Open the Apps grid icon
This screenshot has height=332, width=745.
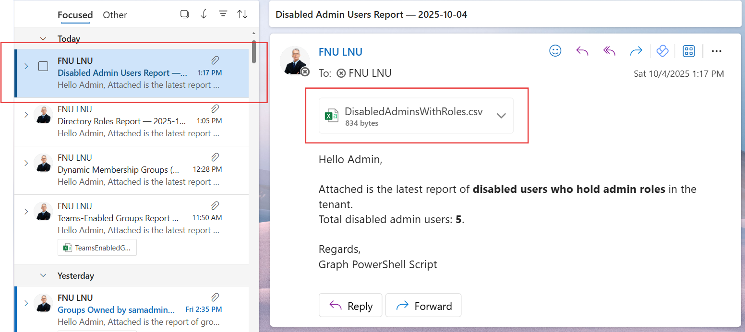click(689, 51)
